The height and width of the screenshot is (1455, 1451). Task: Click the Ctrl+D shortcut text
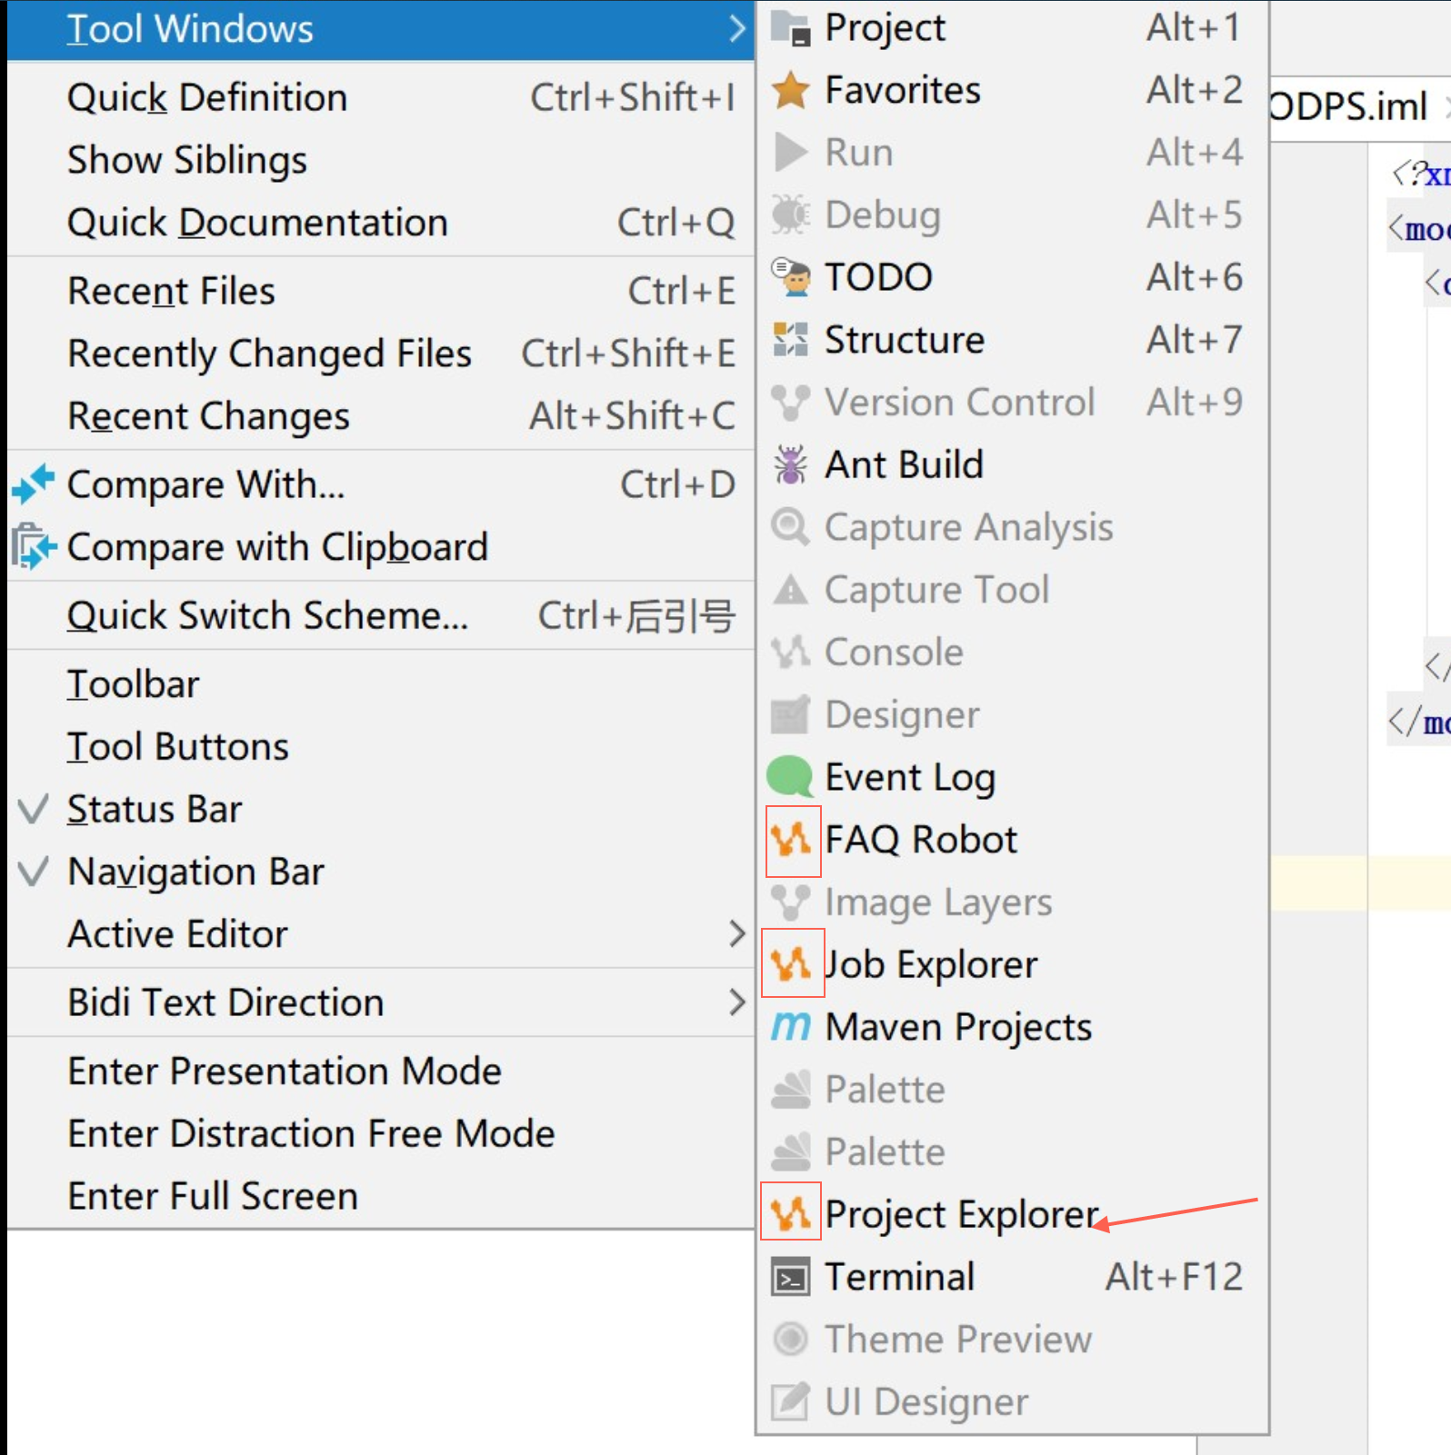click(x=678, y=484)
